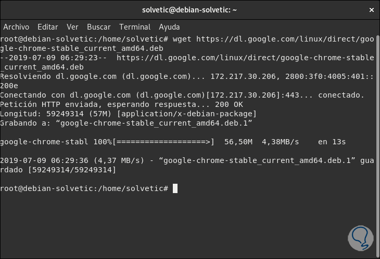380x259 pixels.
Task: Open the Buscar menu
Action: pos(99,27)
